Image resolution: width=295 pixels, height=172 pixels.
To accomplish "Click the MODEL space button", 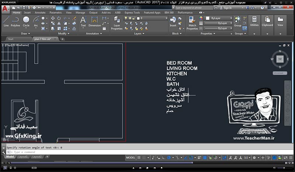I will (x=131, y=158).
